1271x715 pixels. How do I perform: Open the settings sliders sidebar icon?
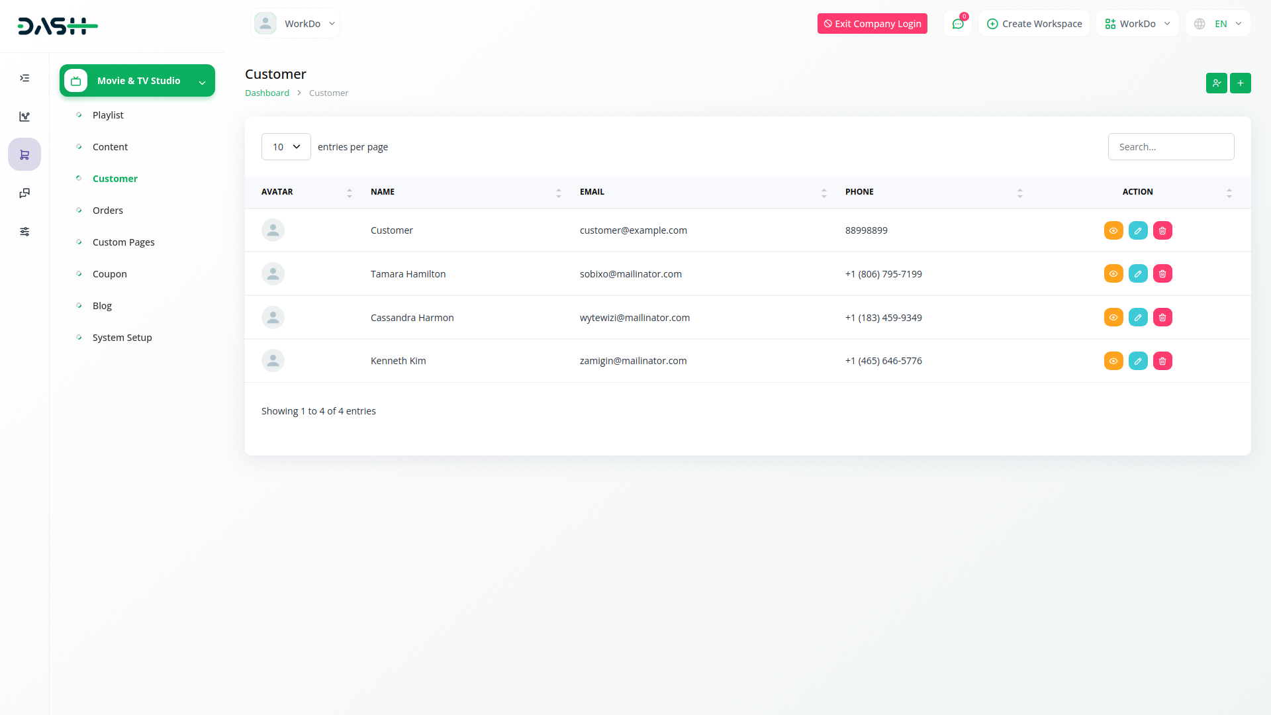[24, 232]
